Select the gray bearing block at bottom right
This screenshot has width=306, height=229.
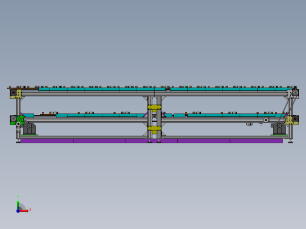point(279,129)
